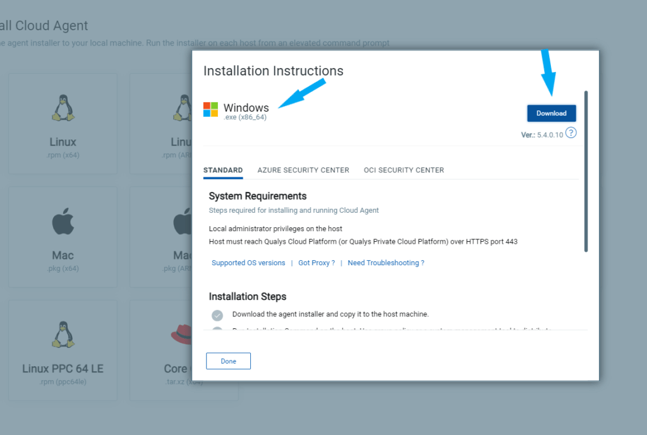
Task: Click the System Requirements heading
Action: click(x=258, y=196)
